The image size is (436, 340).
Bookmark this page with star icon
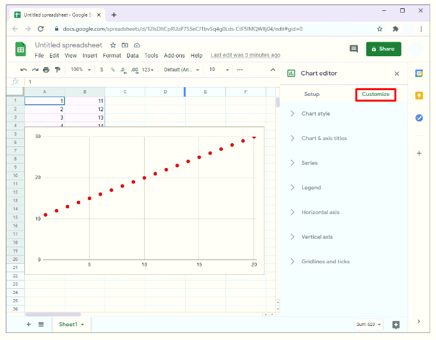pos(380,29)
